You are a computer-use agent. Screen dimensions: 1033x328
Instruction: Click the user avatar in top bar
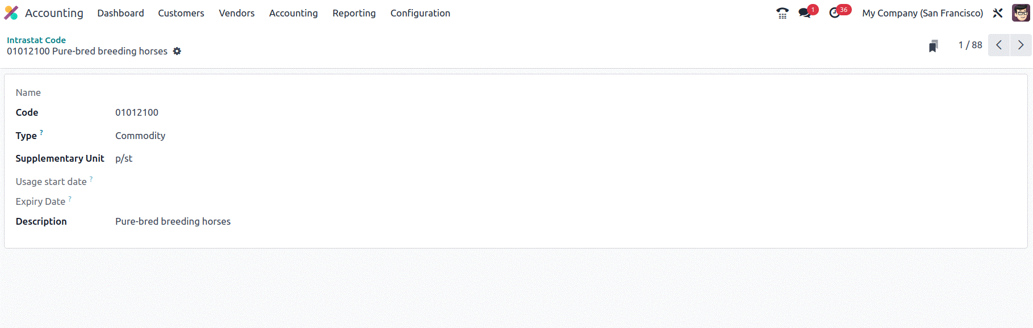(x=1021, y=12)
